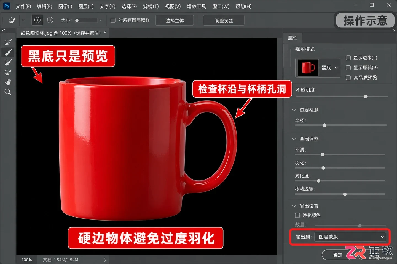The width and height of the screenshot is (397, 264).
Task: Select the highlighted plain brush tool in left toolbar
Action: [8, 52]
